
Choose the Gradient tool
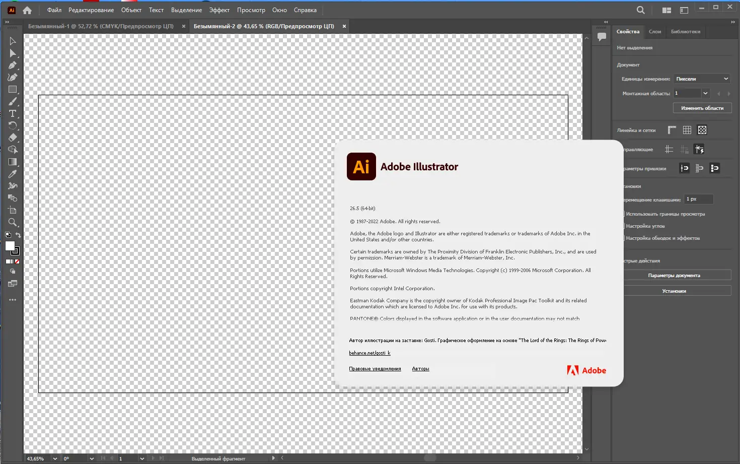13,162
